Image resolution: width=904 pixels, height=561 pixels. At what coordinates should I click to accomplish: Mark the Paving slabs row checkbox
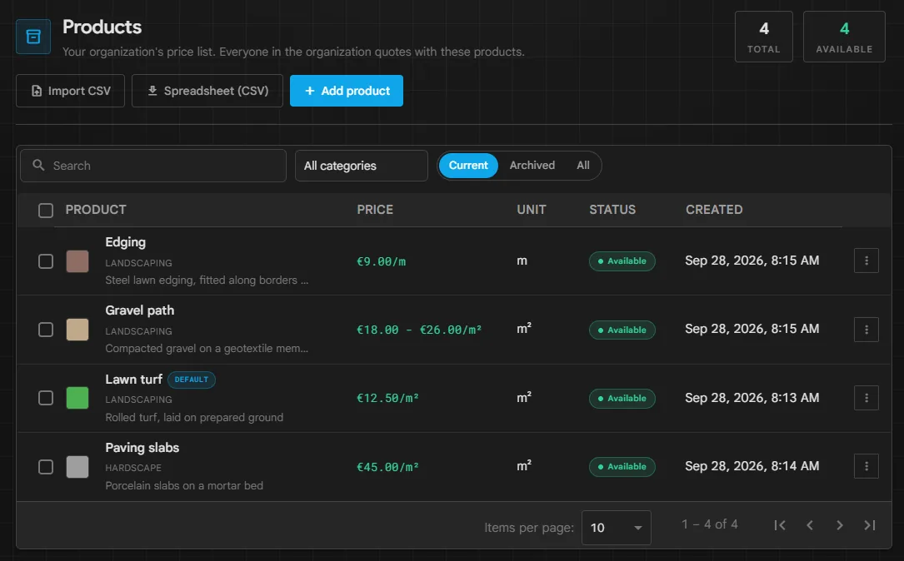click(x=46, y=467)
